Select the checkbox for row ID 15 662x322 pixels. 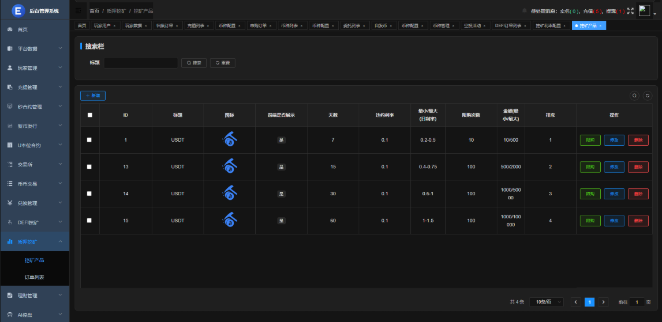coord(89,220)
